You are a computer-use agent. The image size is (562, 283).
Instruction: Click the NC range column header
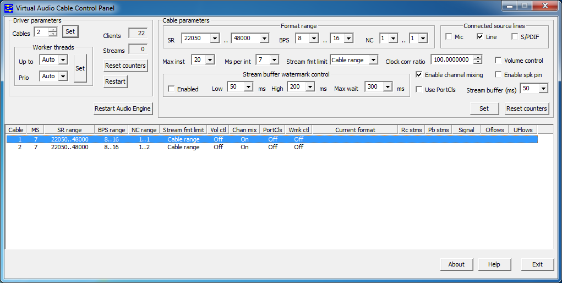click(x=144, y=130)
